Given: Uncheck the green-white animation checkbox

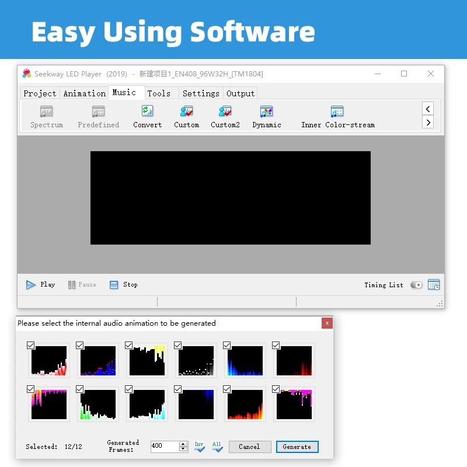Looking at the screenshot, I should pyautogui.click(x=79, y=389).
